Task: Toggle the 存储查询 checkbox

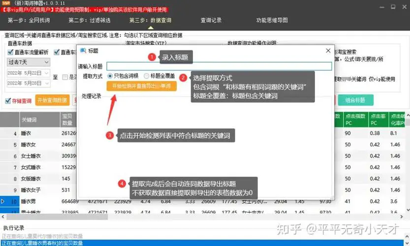Action: [19, 101]
